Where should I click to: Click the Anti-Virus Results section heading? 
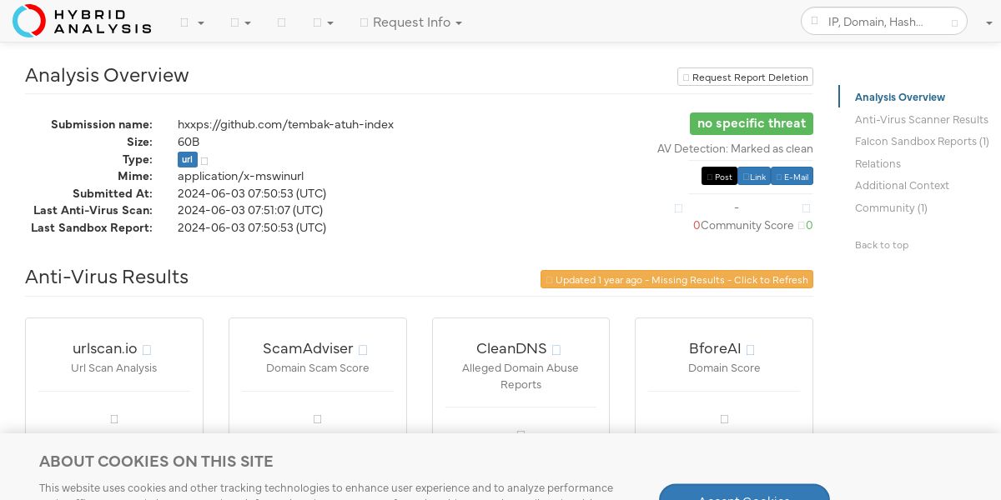coord(107,277)
